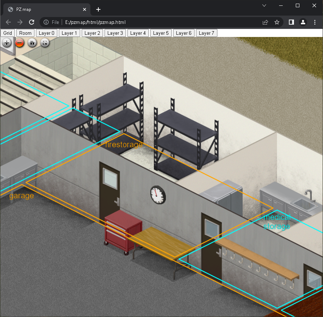Toggle Layer 4 visibility
The width and height of the screenshot is (323, 317).
(138, 33)
